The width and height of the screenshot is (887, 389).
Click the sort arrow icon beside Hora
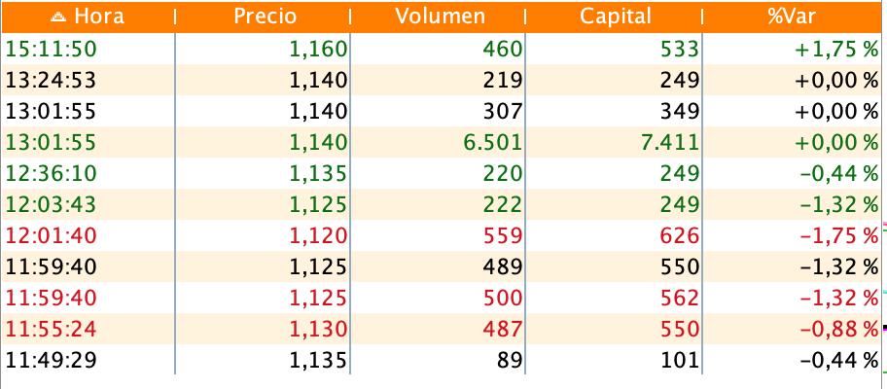[58, 18]
